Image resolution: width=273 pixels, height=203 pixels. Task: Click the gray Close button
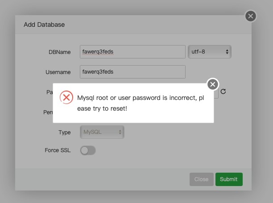point(201,179)
